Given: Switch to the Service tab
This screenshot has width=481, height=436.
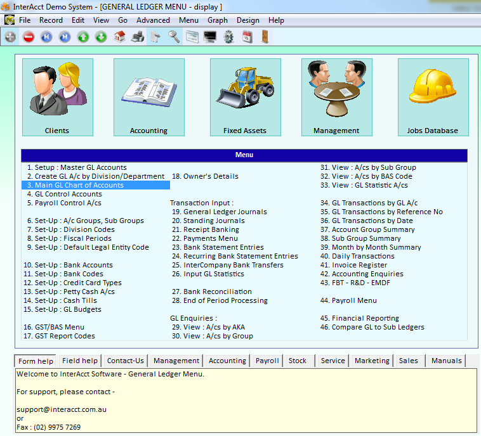Looking at the screenshot, I should click(333, 361).
